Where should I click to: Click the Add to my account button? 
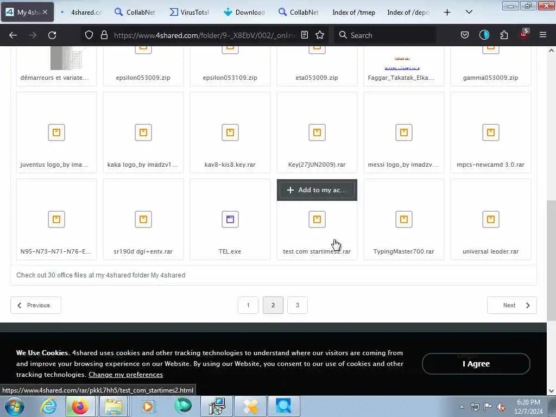pos(317,190)
